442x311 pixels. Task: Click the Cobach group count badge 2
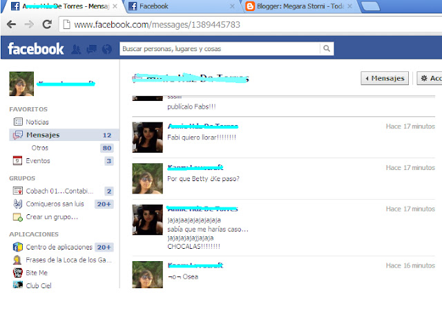pyautogui.click(x=109, y=191)
